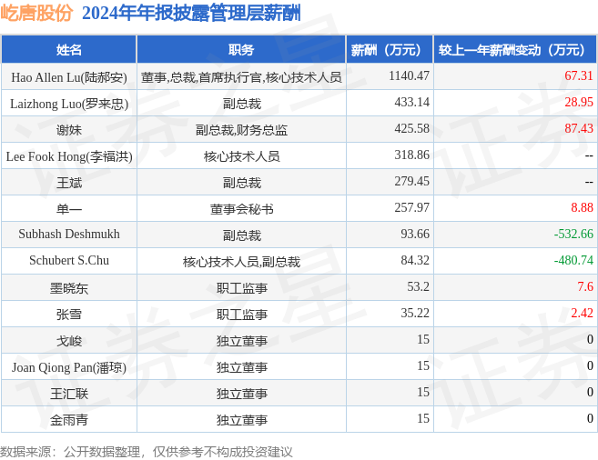Viewport: 598px width, 460px height.
Task: Select the name 张雪
Action: click(x=69, y=315)
